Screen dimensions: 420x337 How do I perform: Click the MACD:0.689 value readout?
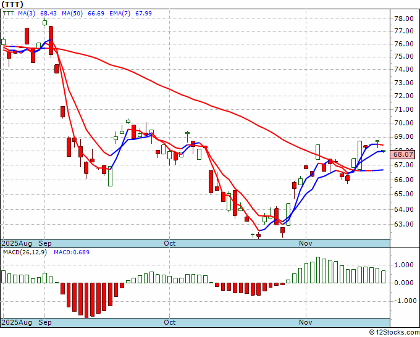coord(72,252)
